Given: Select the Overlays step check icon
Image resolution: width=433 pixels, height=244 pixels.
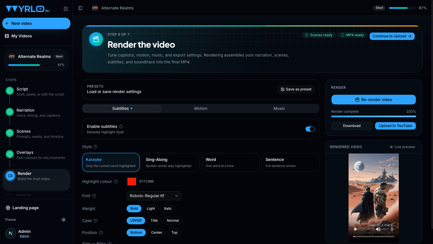Looking at the screenshot, I should tap(10, 154).
